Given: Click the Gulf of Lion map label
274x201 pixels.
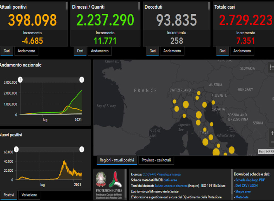Looking at the screenshot, I should tap(155, 133).
